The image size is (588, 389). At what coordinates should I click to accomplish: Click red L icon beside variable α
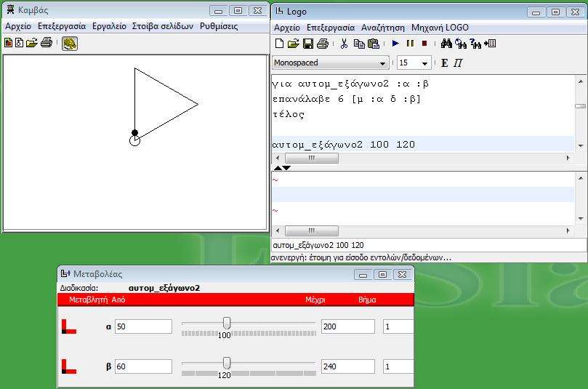point(68,326)
